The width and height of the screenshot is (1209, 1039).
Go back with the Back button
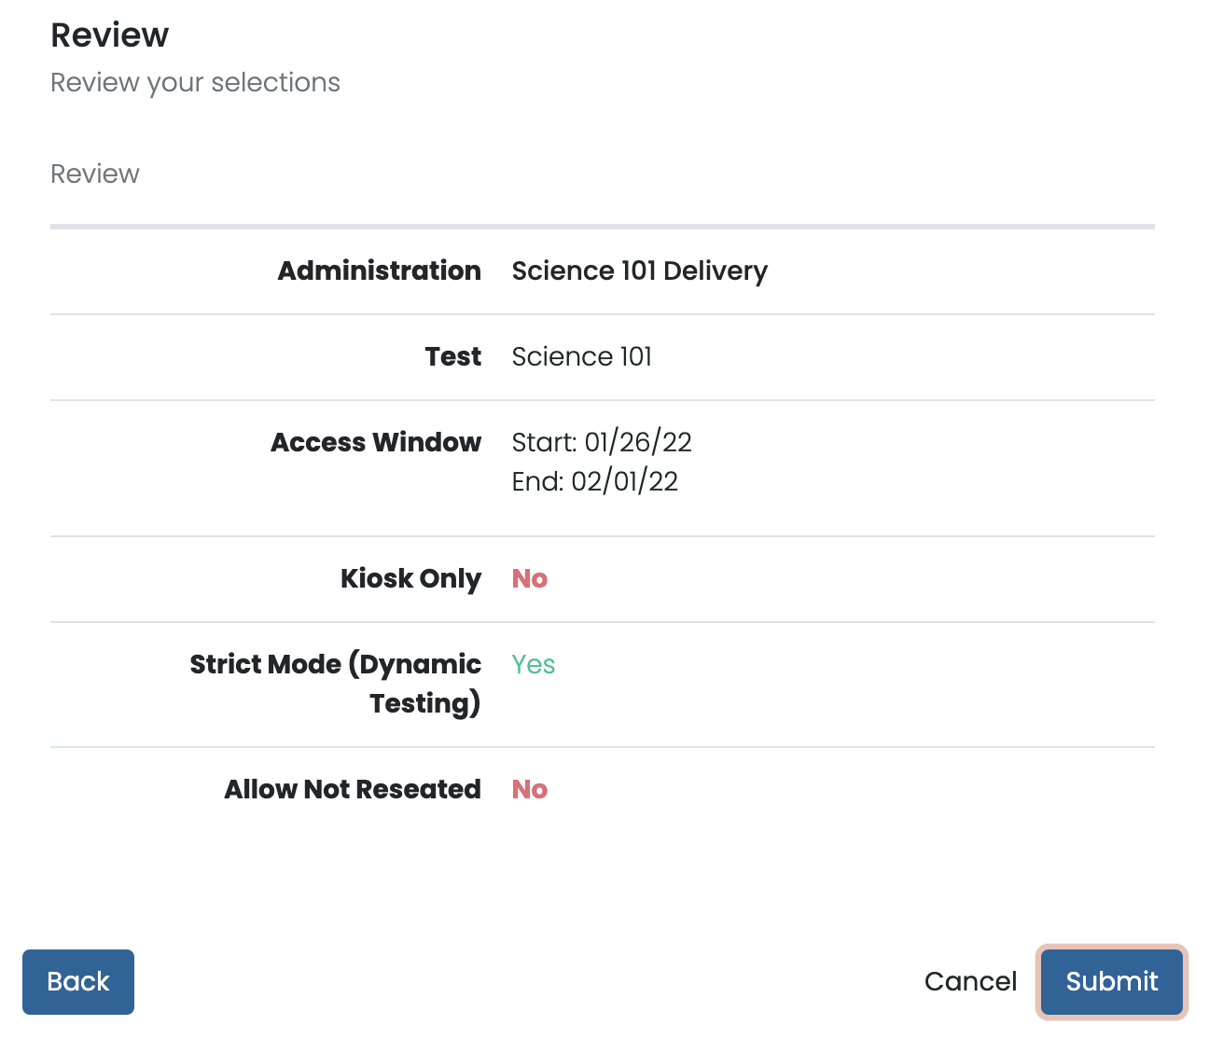78,981
